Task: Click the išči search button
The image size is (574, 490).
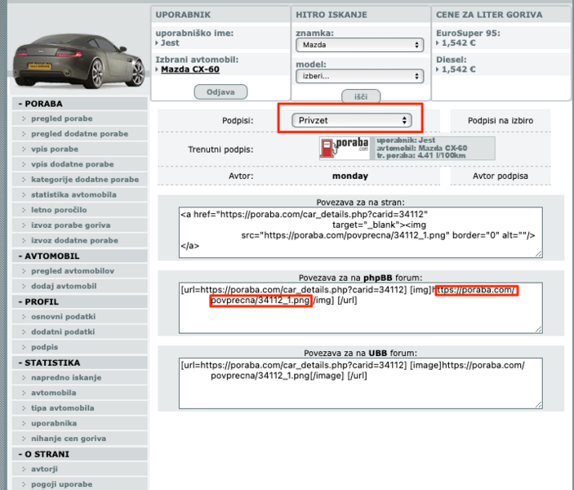Action: pos(360,96)
